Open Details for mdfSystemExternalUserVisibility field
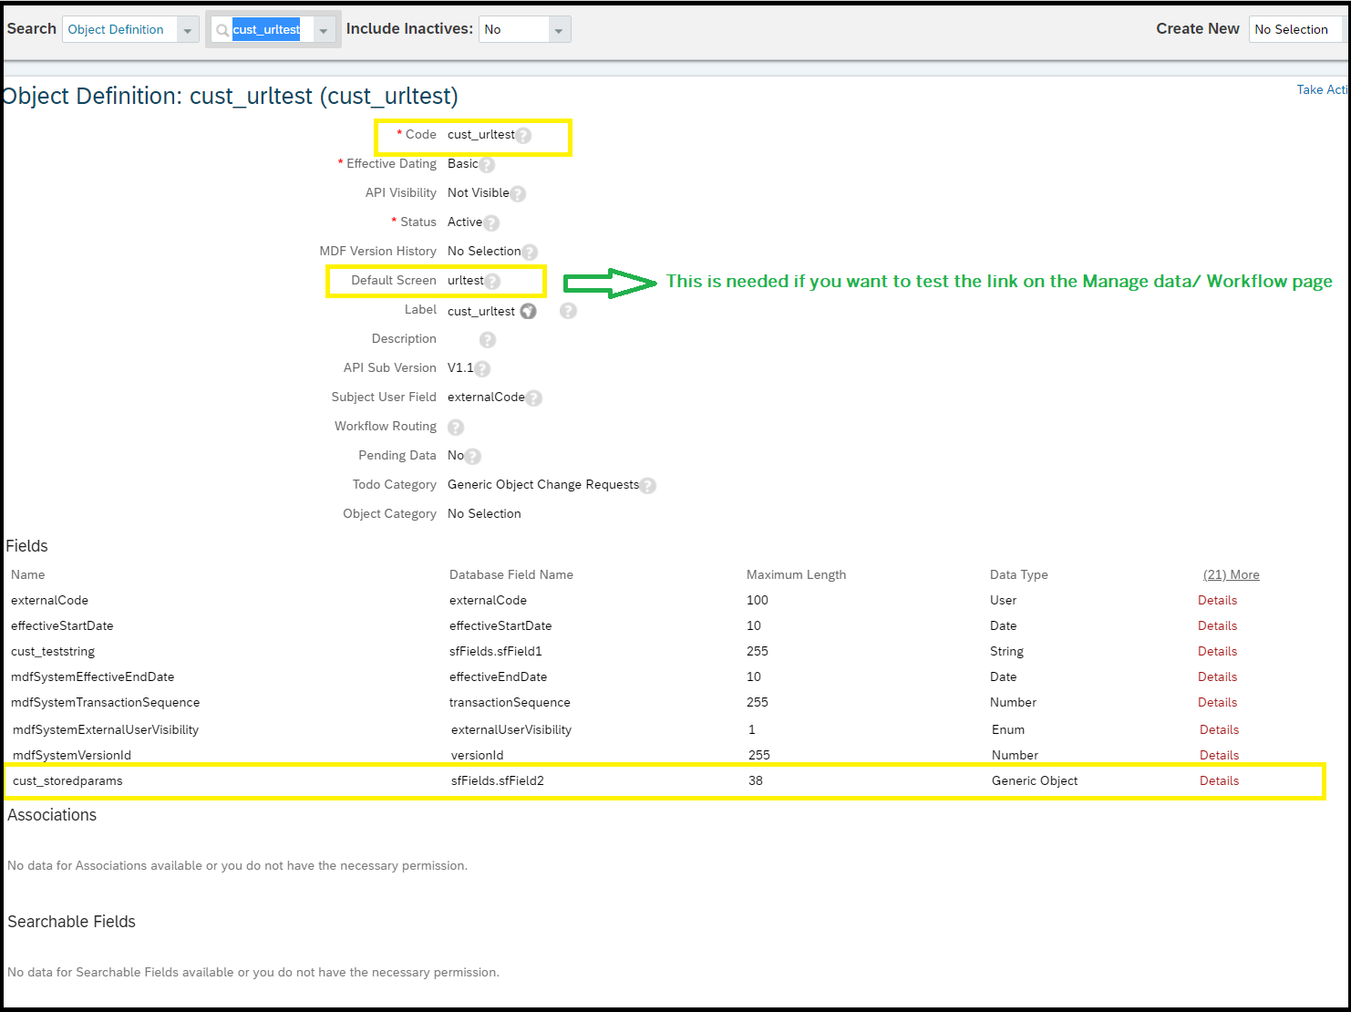This screenshot has height=1012, width=1351. 1219,729
